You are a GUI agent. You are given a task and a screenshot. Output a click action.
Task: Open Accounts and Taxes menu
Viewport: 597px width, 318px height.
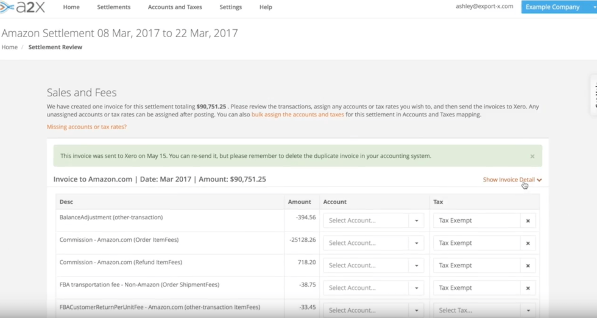pos(175,7)
